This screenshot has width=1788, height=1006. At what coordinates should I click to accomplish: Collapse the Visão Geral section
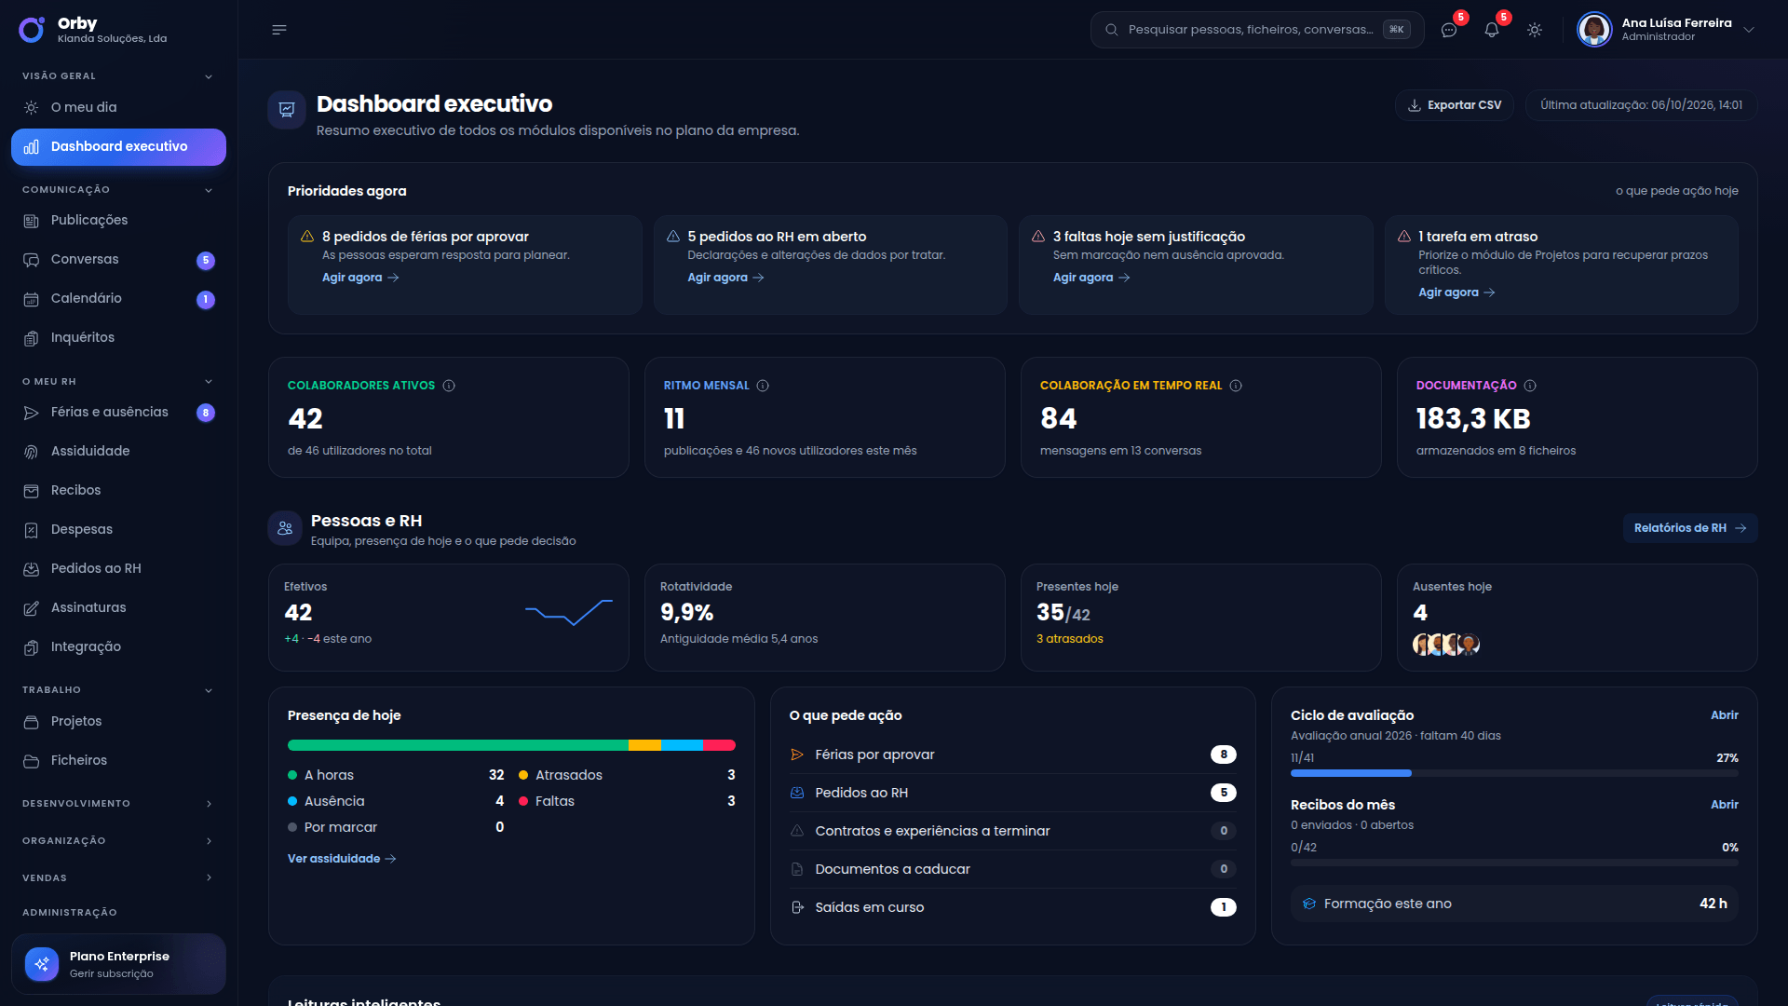click(209, 76)
